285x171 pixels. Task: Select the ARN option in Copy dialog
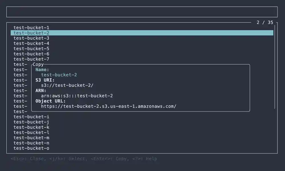pos(41,91)
